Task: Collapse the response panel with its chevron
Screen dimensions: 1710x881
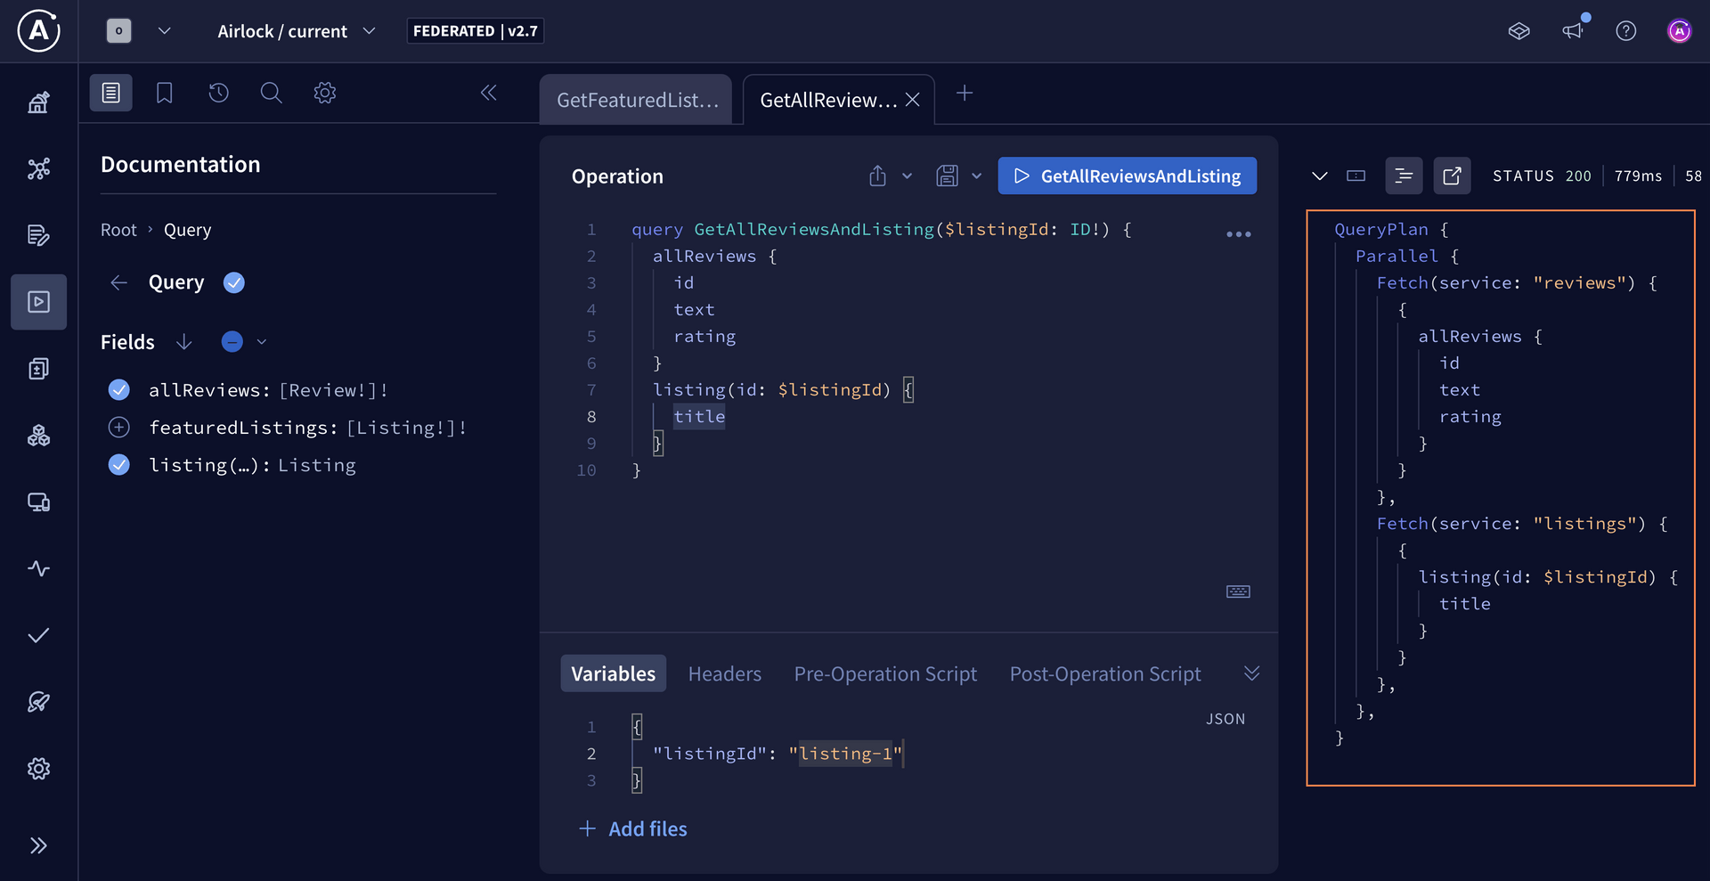Action: pos(1320,175)
